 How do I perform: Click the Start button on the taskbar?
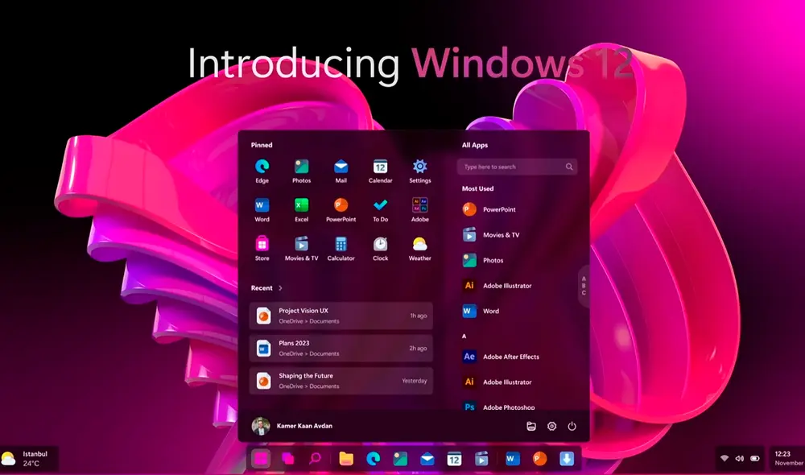click(x=261, y=458)
